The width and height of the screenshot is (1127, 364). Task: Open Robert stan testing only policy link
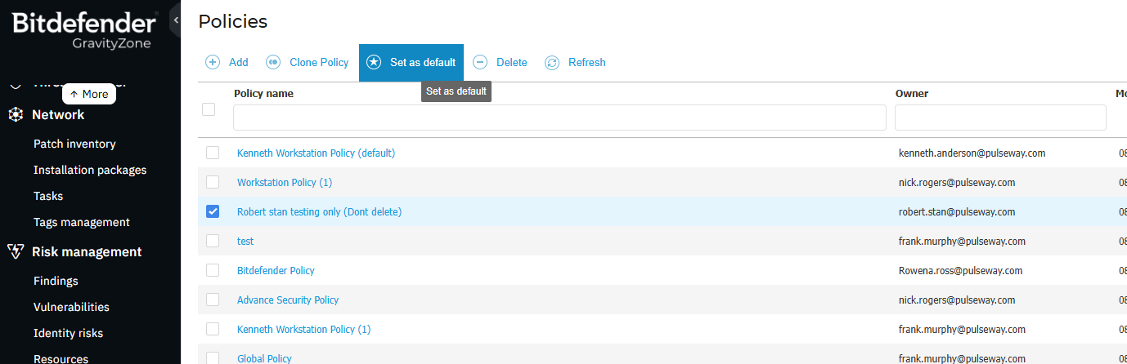319,211
